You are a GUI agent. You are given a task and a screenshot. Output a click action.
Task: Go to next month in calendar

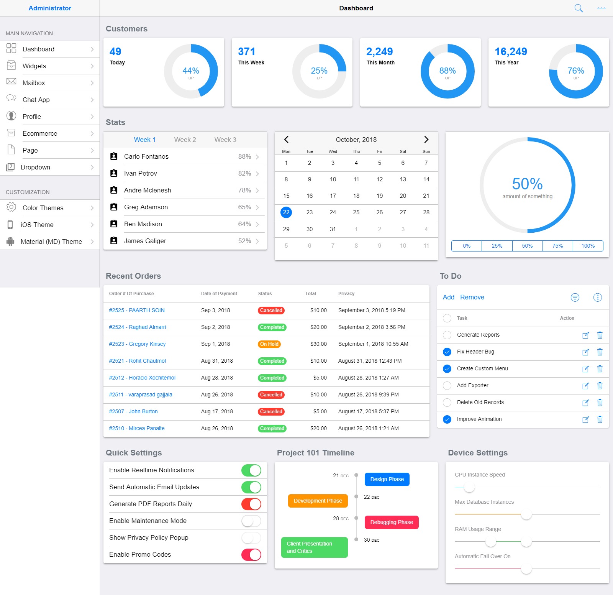[x=426, y=140]
